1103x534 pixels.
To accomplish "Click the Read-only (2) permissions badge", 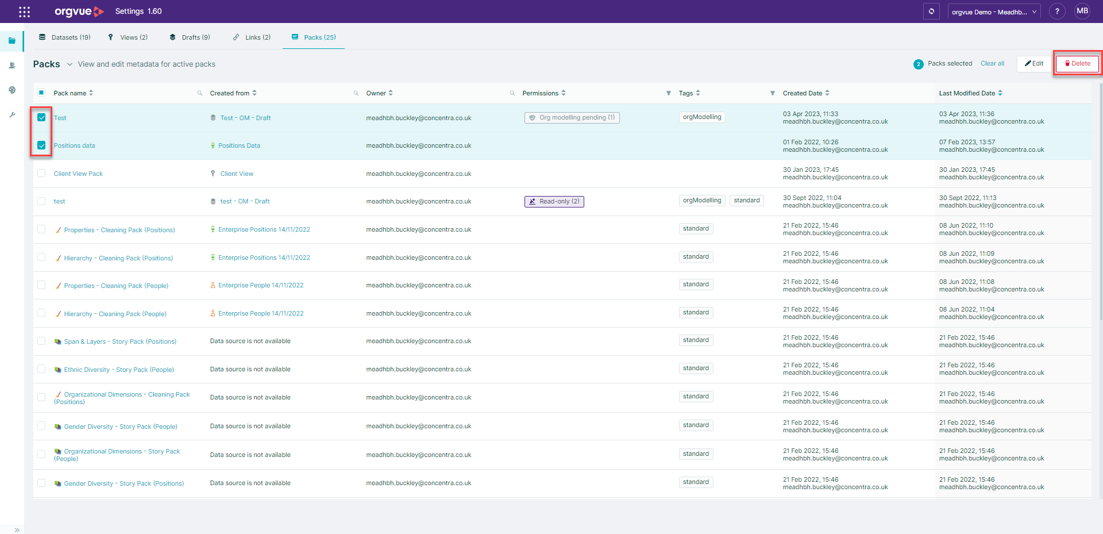I will tap(554, 202).
